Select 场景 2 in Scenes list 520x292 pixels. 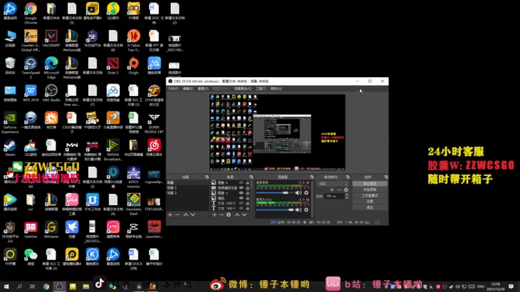pyautogui.click(x=187, y=188)
